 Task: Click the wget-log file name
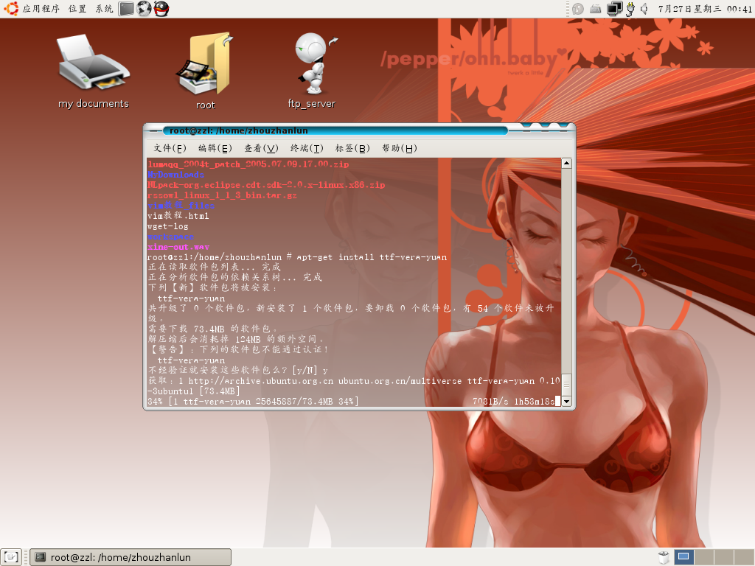point(167,226)
